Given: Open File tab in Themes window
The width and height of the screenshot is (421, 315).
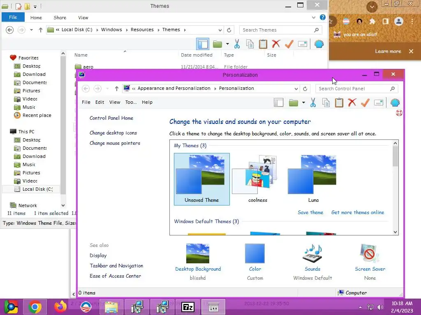Looking at the screenshot, I should 13,17.
